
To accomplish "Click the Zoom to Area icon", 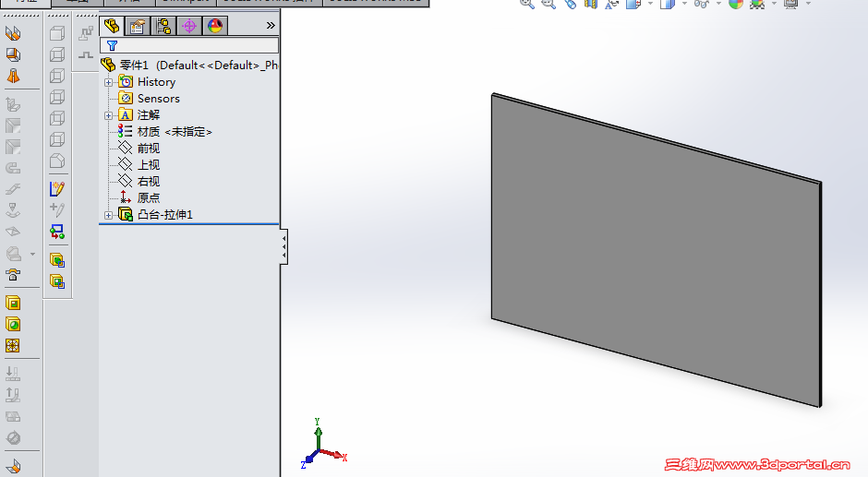I will [x=549, y=4].
